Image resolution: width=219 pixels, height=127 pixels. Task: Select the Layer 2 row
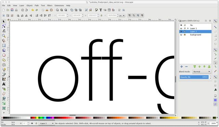pyautogui.click(x=195, y=31)
